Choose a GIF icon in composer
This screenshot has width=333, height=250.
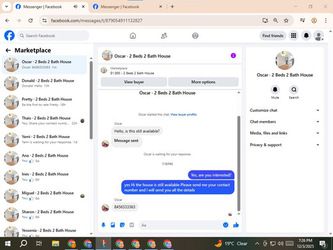[x=132, y=225]
